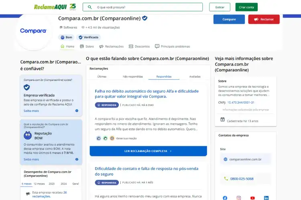Click Saiba mais in Empresa verificada card
This screenshot has width=301, height=200.
pyautogui.click(x=31, y=111)
